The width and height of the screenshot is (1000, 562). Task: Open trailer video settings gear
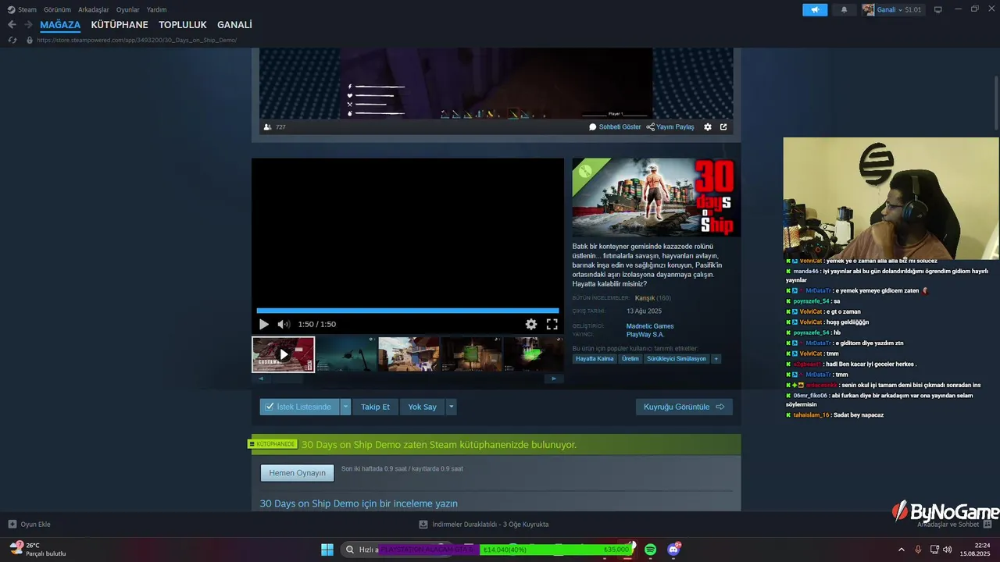(531, 324)
